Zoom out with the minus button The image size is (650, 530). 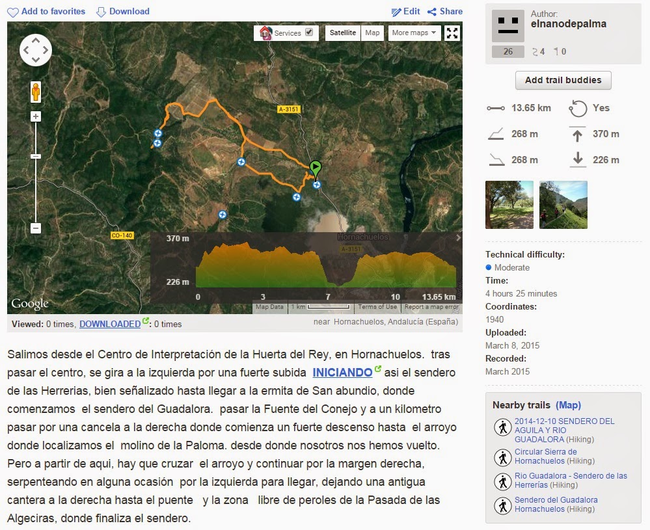coord(36,228)
